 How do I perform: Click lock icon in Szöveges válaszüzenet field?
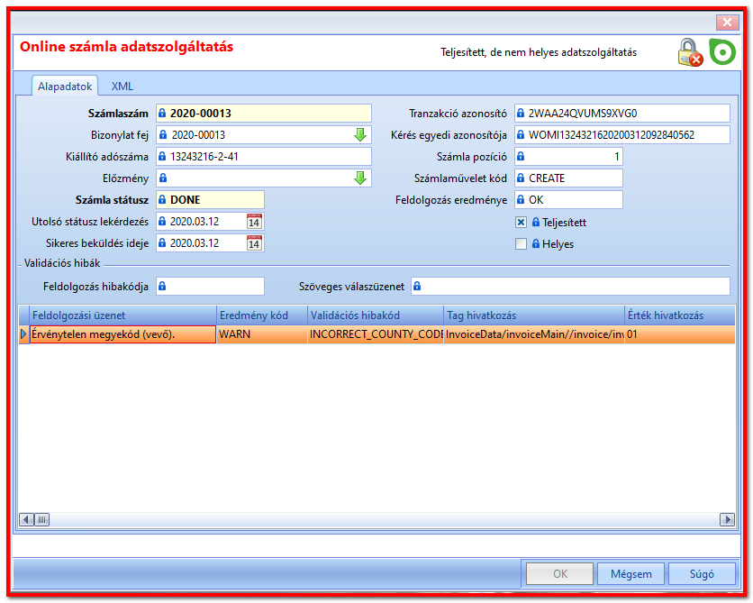(417, 287)
